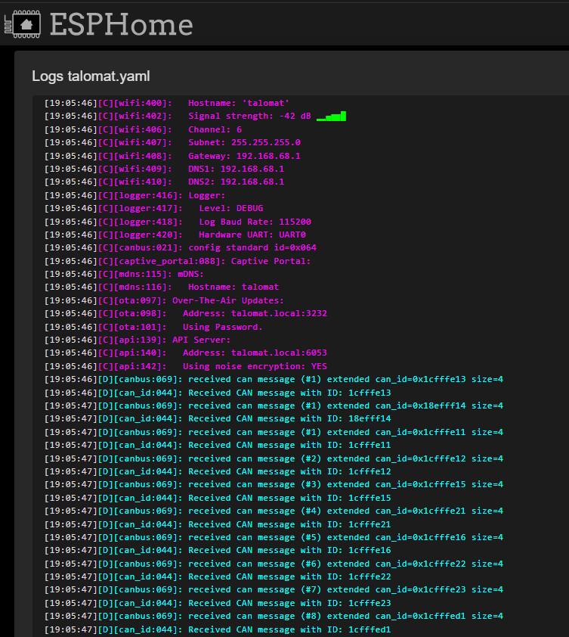
Task: Click the ESPHome chip house logo icon
Action: (x=23, y=24)
